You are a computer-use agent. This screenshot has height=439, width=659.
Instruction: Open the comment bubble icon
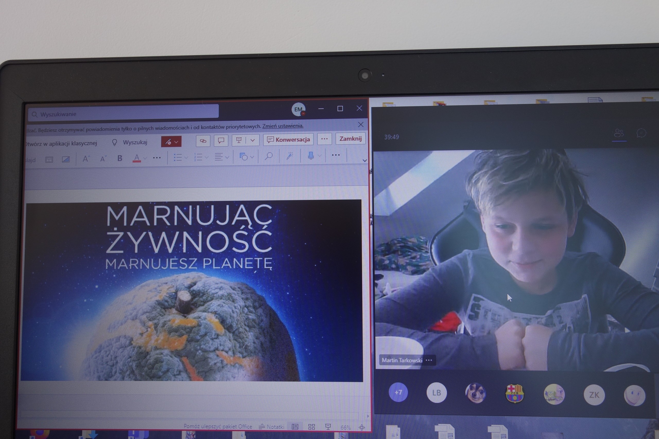[221, 140]
